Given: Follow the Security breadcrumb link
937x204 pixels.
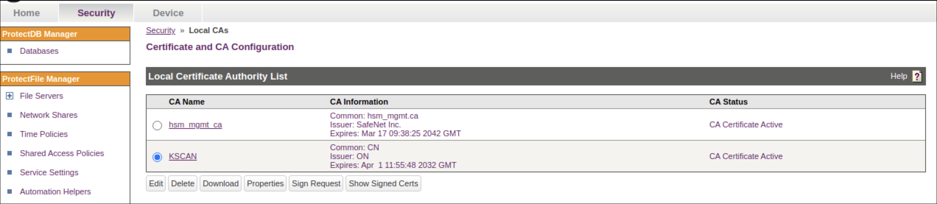Looking at the screenshot, I should [161, 31].
